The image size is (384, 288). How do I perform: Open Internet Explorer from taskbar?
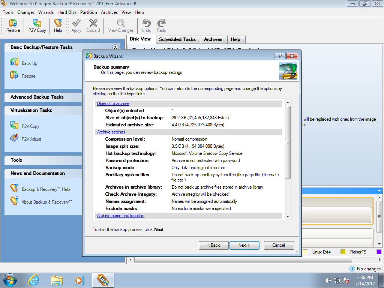(34, 280)
